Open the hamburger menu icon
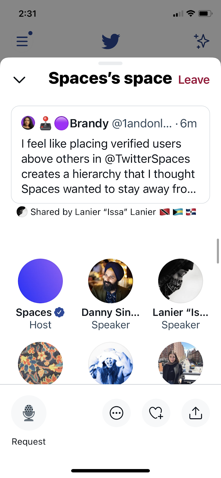The height and width of the screenshot is (478, 221). pyautogui.click(x=22, y=41)
